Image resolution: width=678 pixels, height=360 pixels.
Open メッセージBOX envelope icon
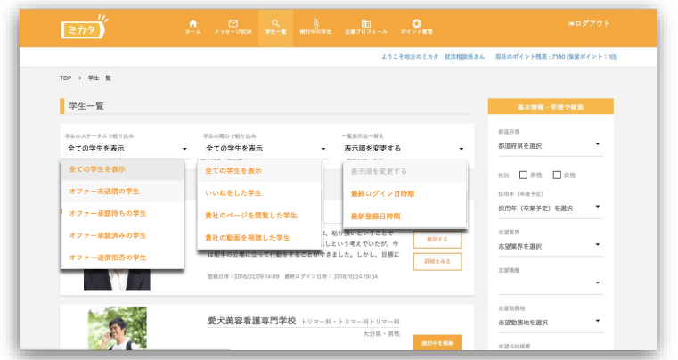pos(233,26)
